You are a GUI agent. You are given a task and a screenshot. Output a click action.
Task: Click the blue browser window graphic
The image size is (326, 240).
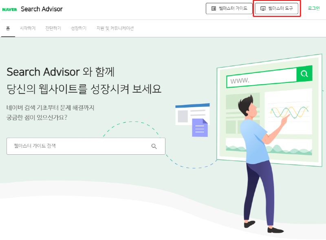click(x=192, y=114)
